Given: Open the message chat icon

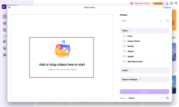Looking at the screenshot, I should click(x=171, y=3).
